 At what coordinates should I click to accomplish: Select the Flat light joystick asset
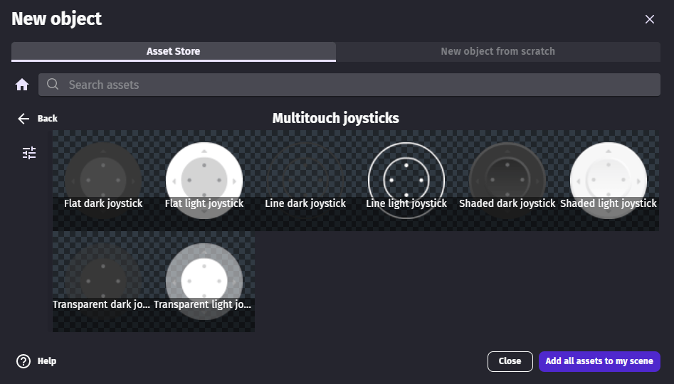(x=204, y=181)
